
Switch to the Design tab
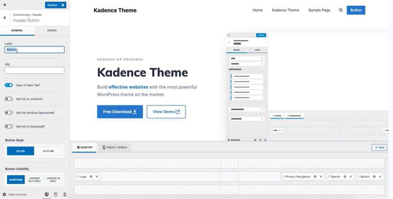point(52,31)
